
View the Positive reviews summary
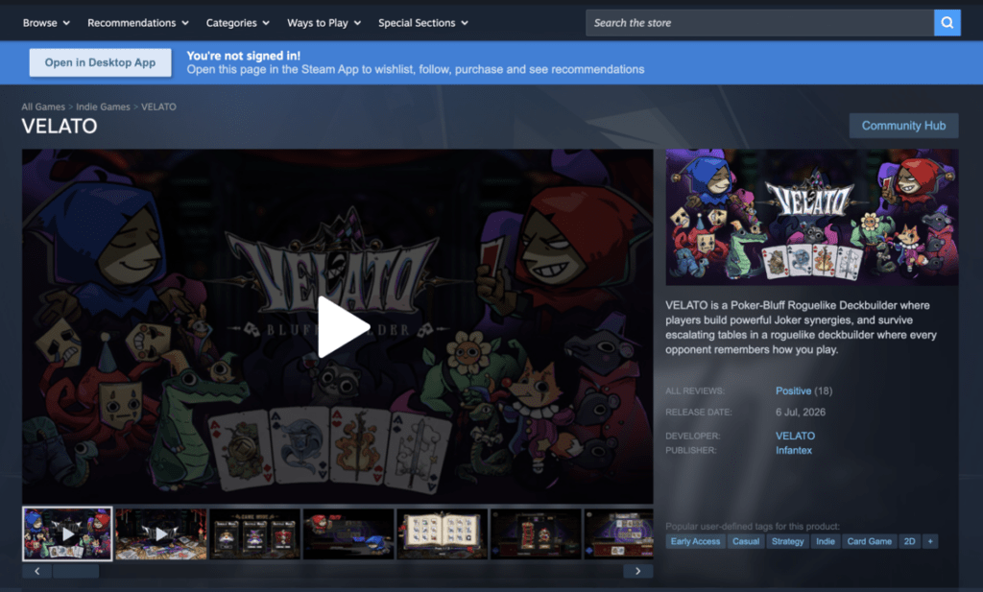click(x=794, y=391)
